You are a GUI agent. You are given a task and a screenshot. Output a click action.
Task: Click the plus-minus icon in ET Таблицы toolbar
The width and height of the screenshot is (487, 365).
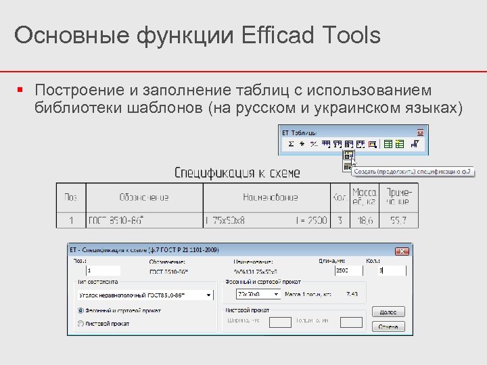point(314,144)
